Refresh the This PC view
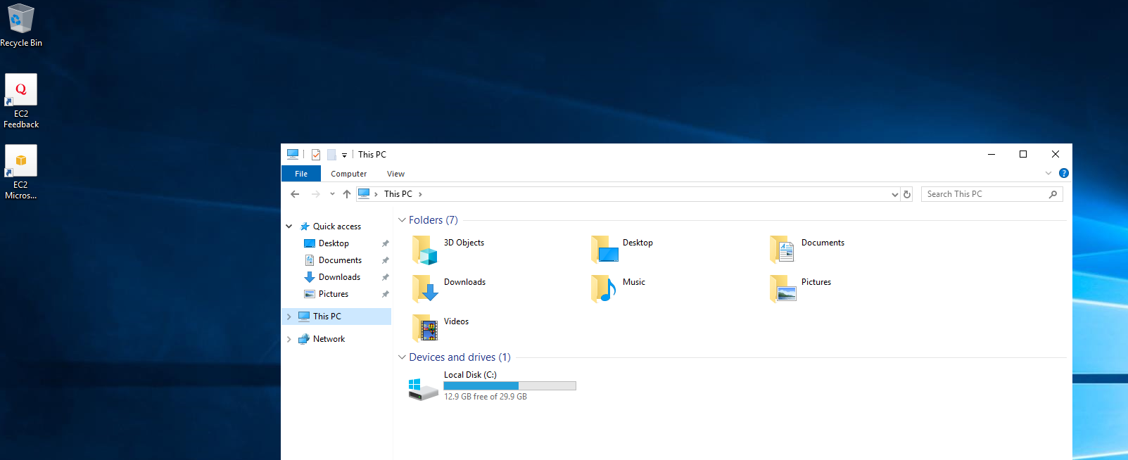 coord(907,194)
